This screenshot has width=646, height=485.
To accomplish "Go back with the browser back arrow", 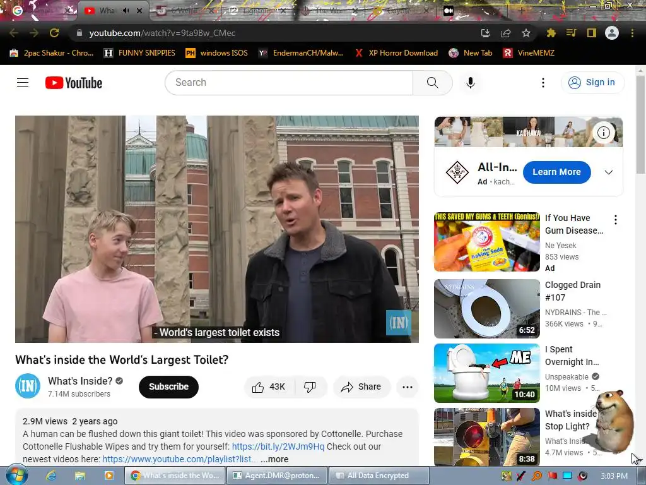I will coord(13,33).
